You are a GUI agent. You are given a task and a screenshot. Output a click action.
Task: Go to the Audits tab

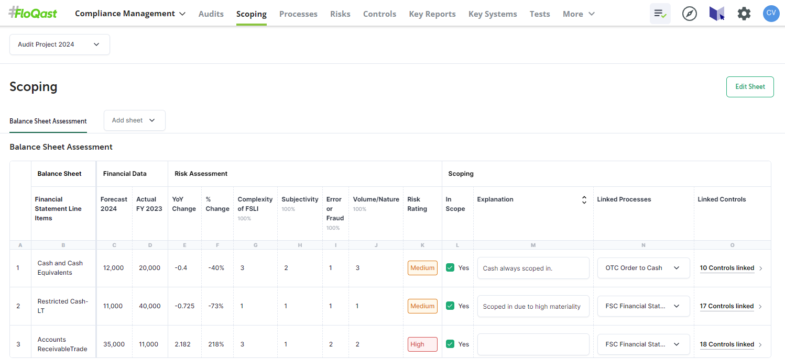click(x=211, y=14)
